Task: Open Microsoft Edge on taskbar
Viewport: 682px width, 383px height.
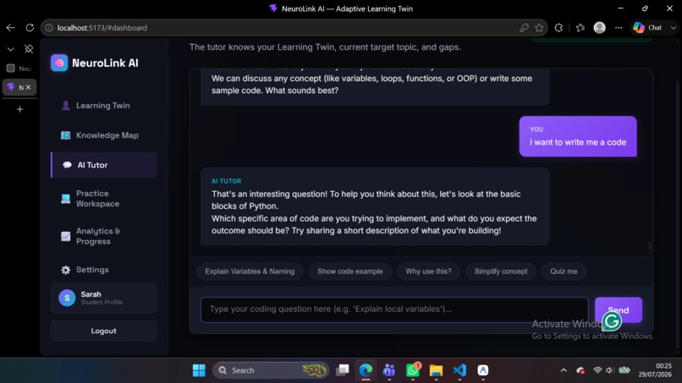Action: (366, 370)
